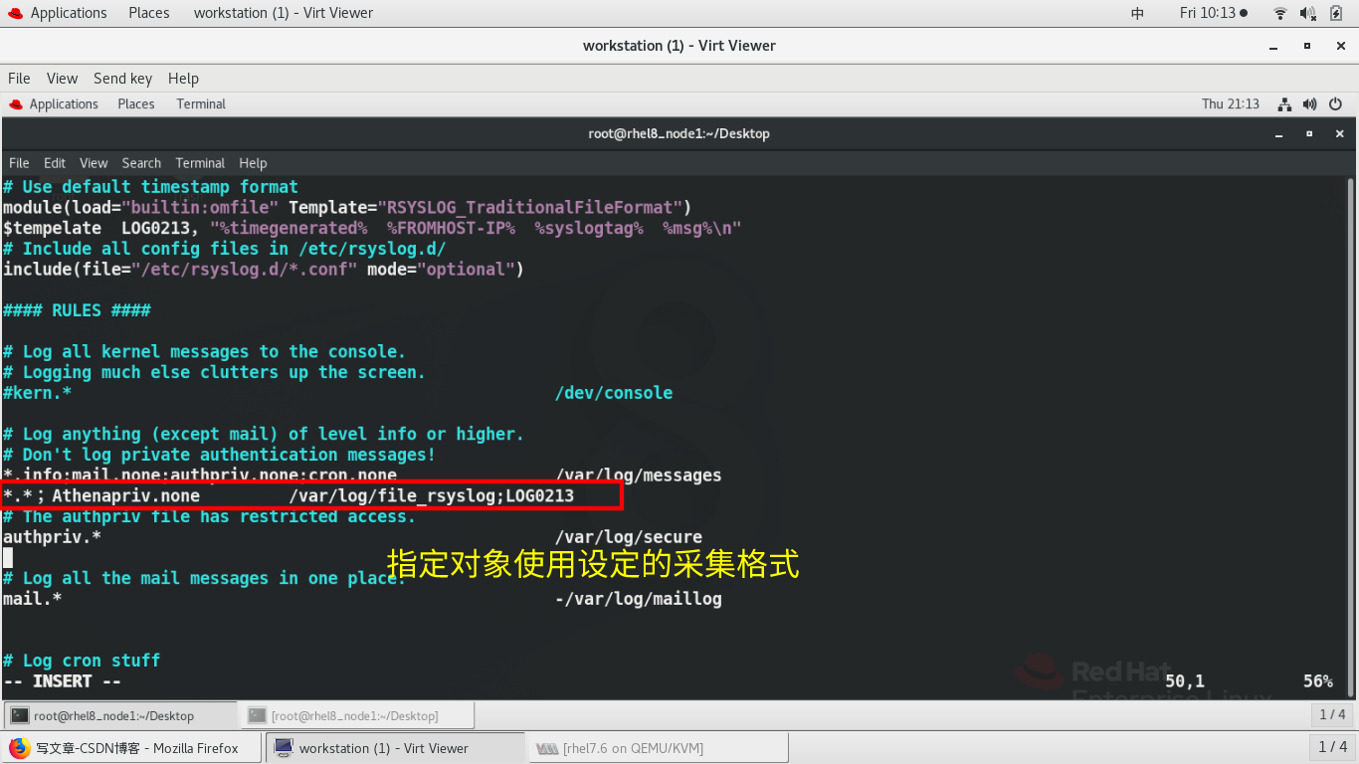Image resolution: width=1359 pixels, height=764 pixels.
Task: Switch to CSDN Mozilla Firefox window
Action: 133,748
